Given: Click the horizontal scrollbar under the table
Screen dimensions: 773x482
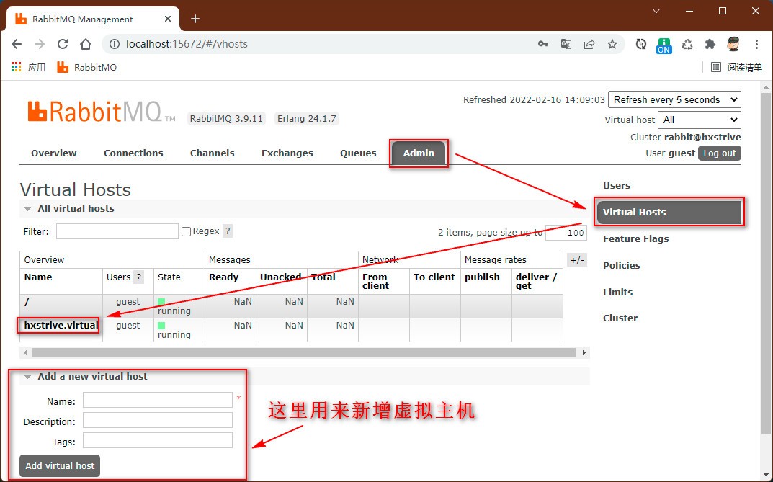Looking at the screenshot, I should (x=303, y=353).
